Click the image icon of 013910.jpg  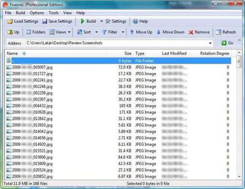click(9, 125)
